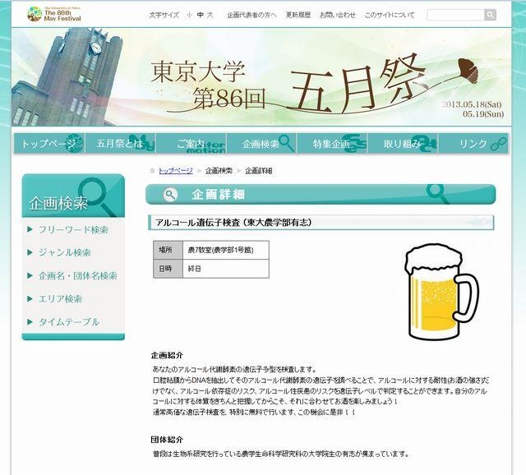Image resolution: width=526 pixels, height=475 pixels.
Task: Click the sidebar 企画検索 header magnifier
Action: [98, 196]
